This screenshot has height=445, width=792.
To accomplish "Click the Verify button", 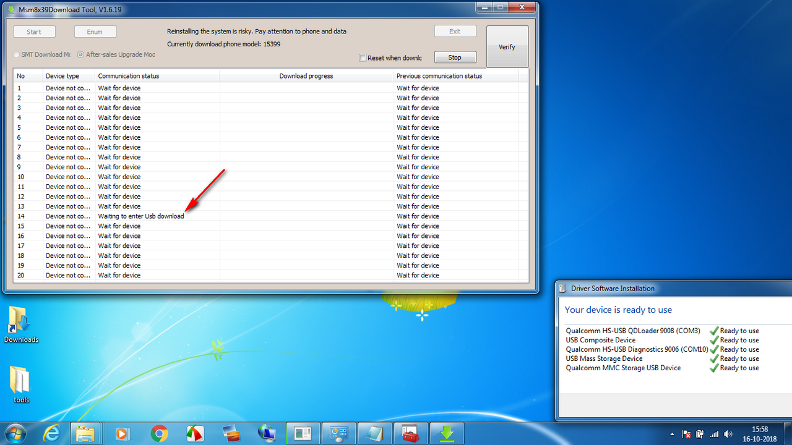I will coord(507,47).
